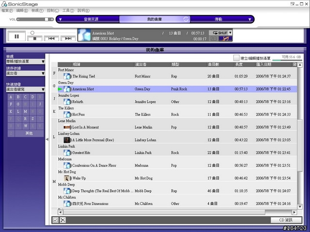Click the repeat indicator beside visualizer
Image resolution: width=310 pixels, height=232 pixels.
(x=214, y=39)
